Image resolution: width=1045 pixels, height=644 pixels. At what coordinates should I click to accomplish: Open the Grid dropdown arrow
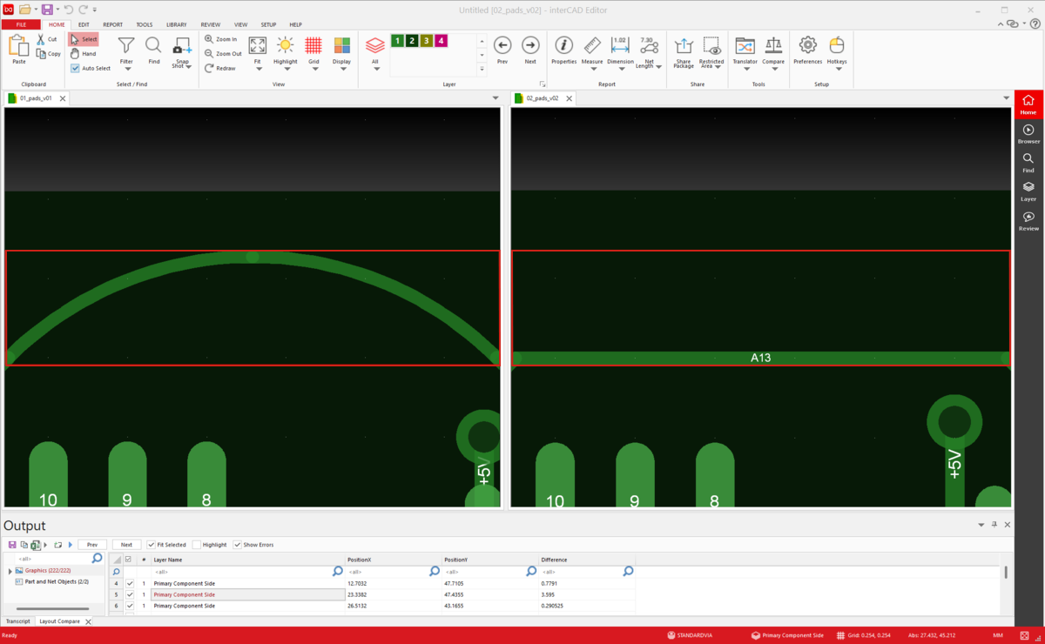[x=313, y=69]
